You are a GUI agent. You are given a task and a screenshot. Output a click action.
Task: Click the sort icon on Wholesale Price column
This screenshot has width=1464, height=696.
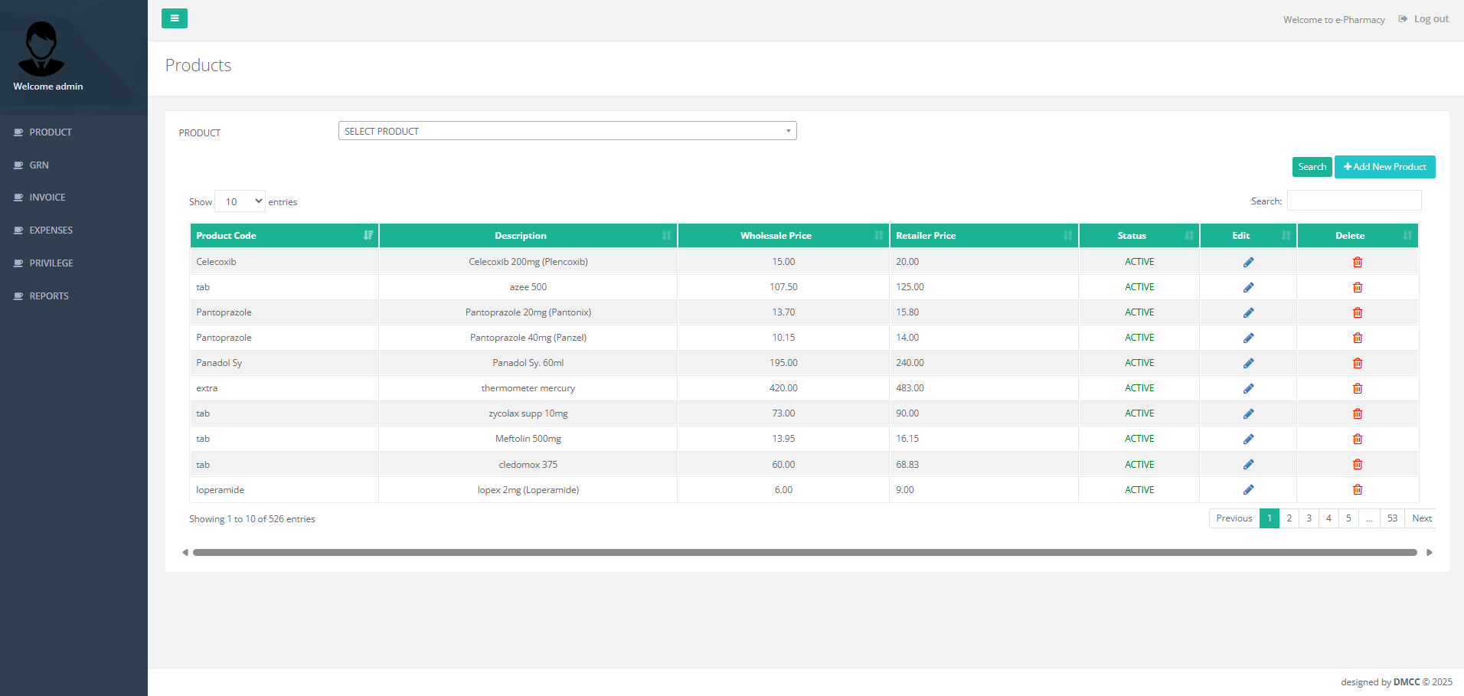(x=878, y=235)
